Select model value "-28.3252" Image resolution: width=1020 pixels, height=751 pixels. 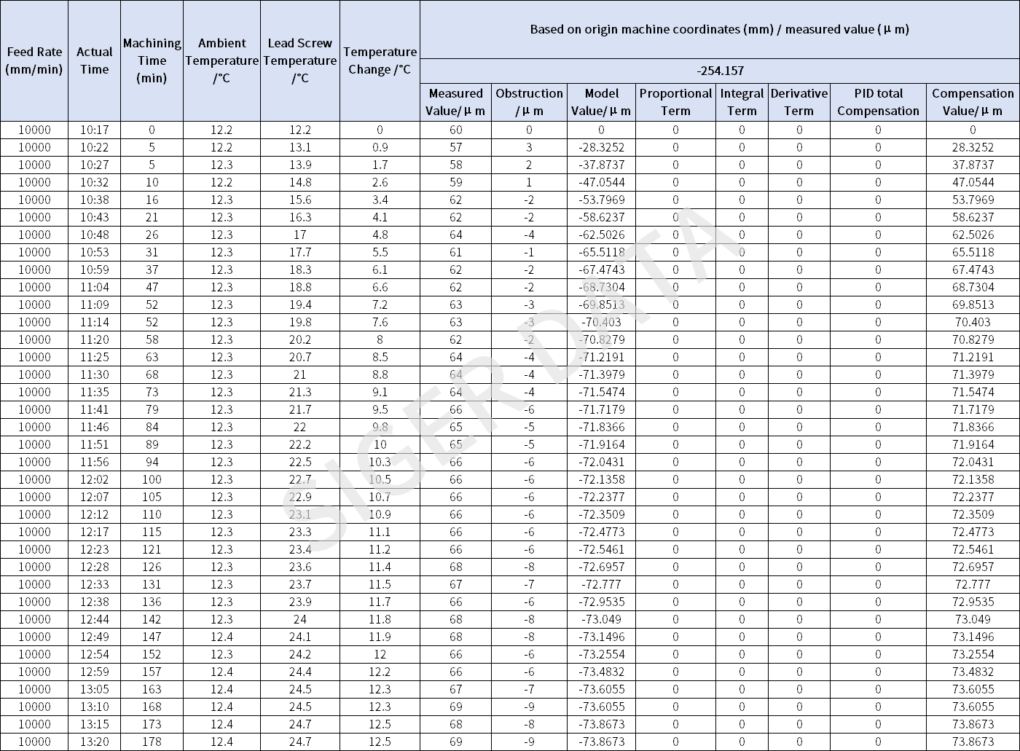pos(601,147)
